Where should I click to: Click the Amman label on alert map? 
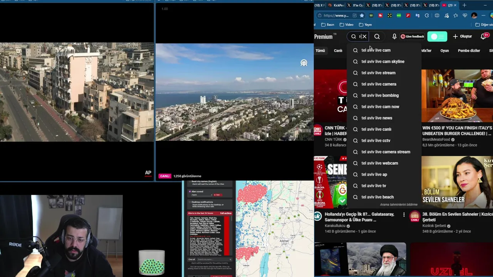click(x=284, y=241)
